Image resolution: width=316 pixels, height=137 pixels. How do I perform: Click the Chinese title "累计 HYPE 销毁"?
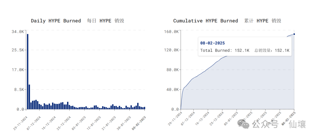263,21
